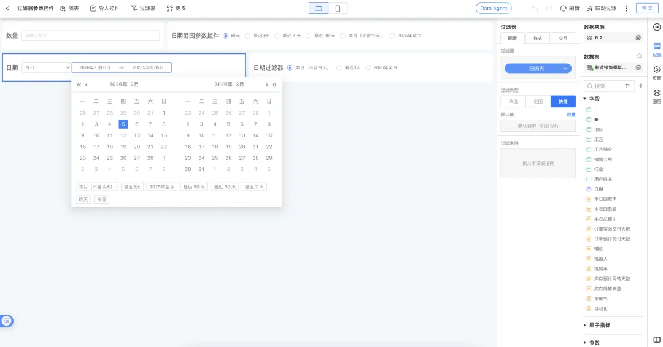Expand the 参数 section

[x=585, y=343]
